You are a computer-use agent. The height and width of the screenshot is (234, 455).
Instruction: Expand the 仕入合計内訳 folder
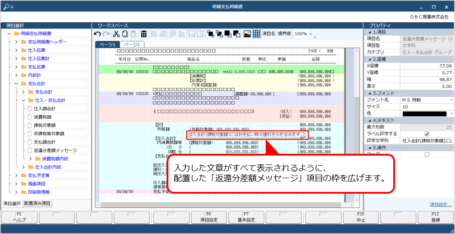point(24,167)
